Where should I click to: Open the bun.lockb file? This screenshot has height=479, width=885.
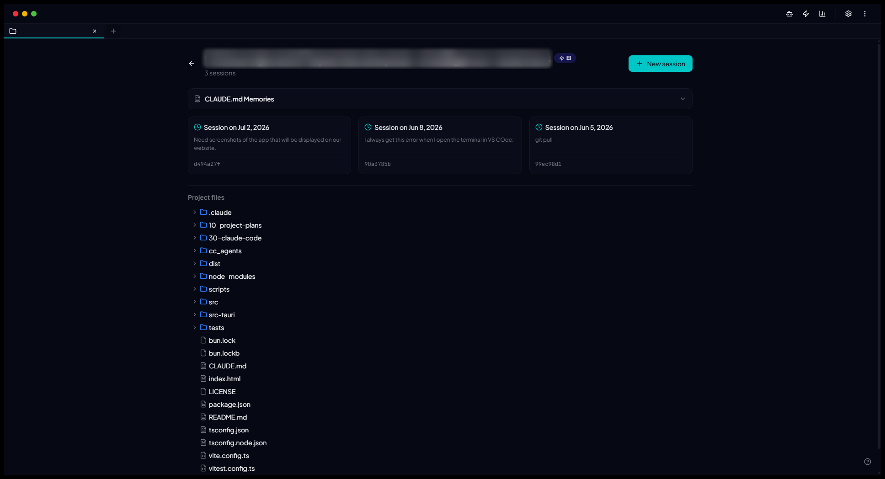pos(224,353)
